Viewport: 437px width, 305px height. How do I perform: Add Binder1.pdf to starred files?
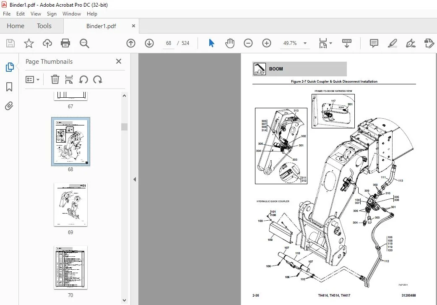click(x=29, y=43)
